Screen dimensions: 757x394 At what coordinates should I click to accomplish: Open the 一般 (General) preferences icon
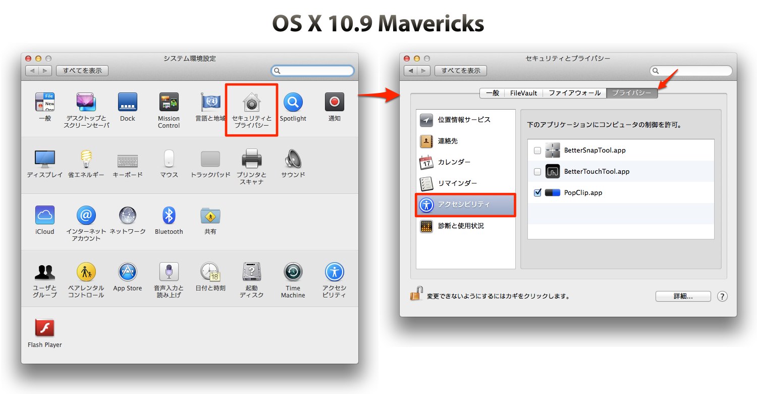point(45,103)
